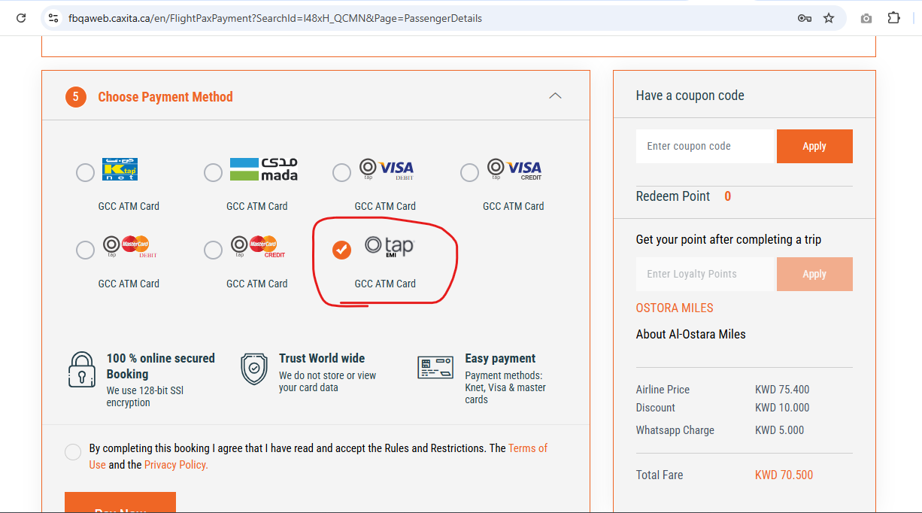This screenshot has height=513, width=922.
Task: Select the Visa Debit radio button
Action: [341, 173]
